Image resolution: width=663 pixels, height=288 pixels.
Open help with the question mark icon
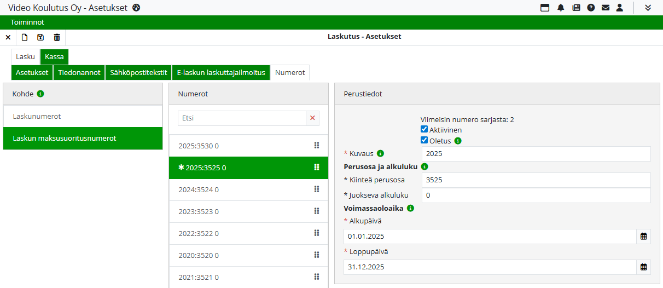coord(591,8)
